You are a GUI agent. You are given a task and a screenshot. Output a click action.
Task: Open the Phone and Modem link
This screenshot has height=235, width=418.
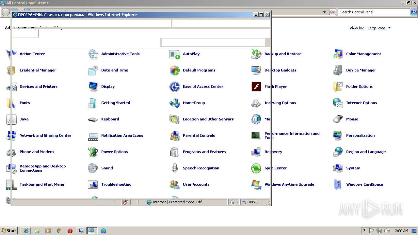pyautogui.click(x=37, y=152)
